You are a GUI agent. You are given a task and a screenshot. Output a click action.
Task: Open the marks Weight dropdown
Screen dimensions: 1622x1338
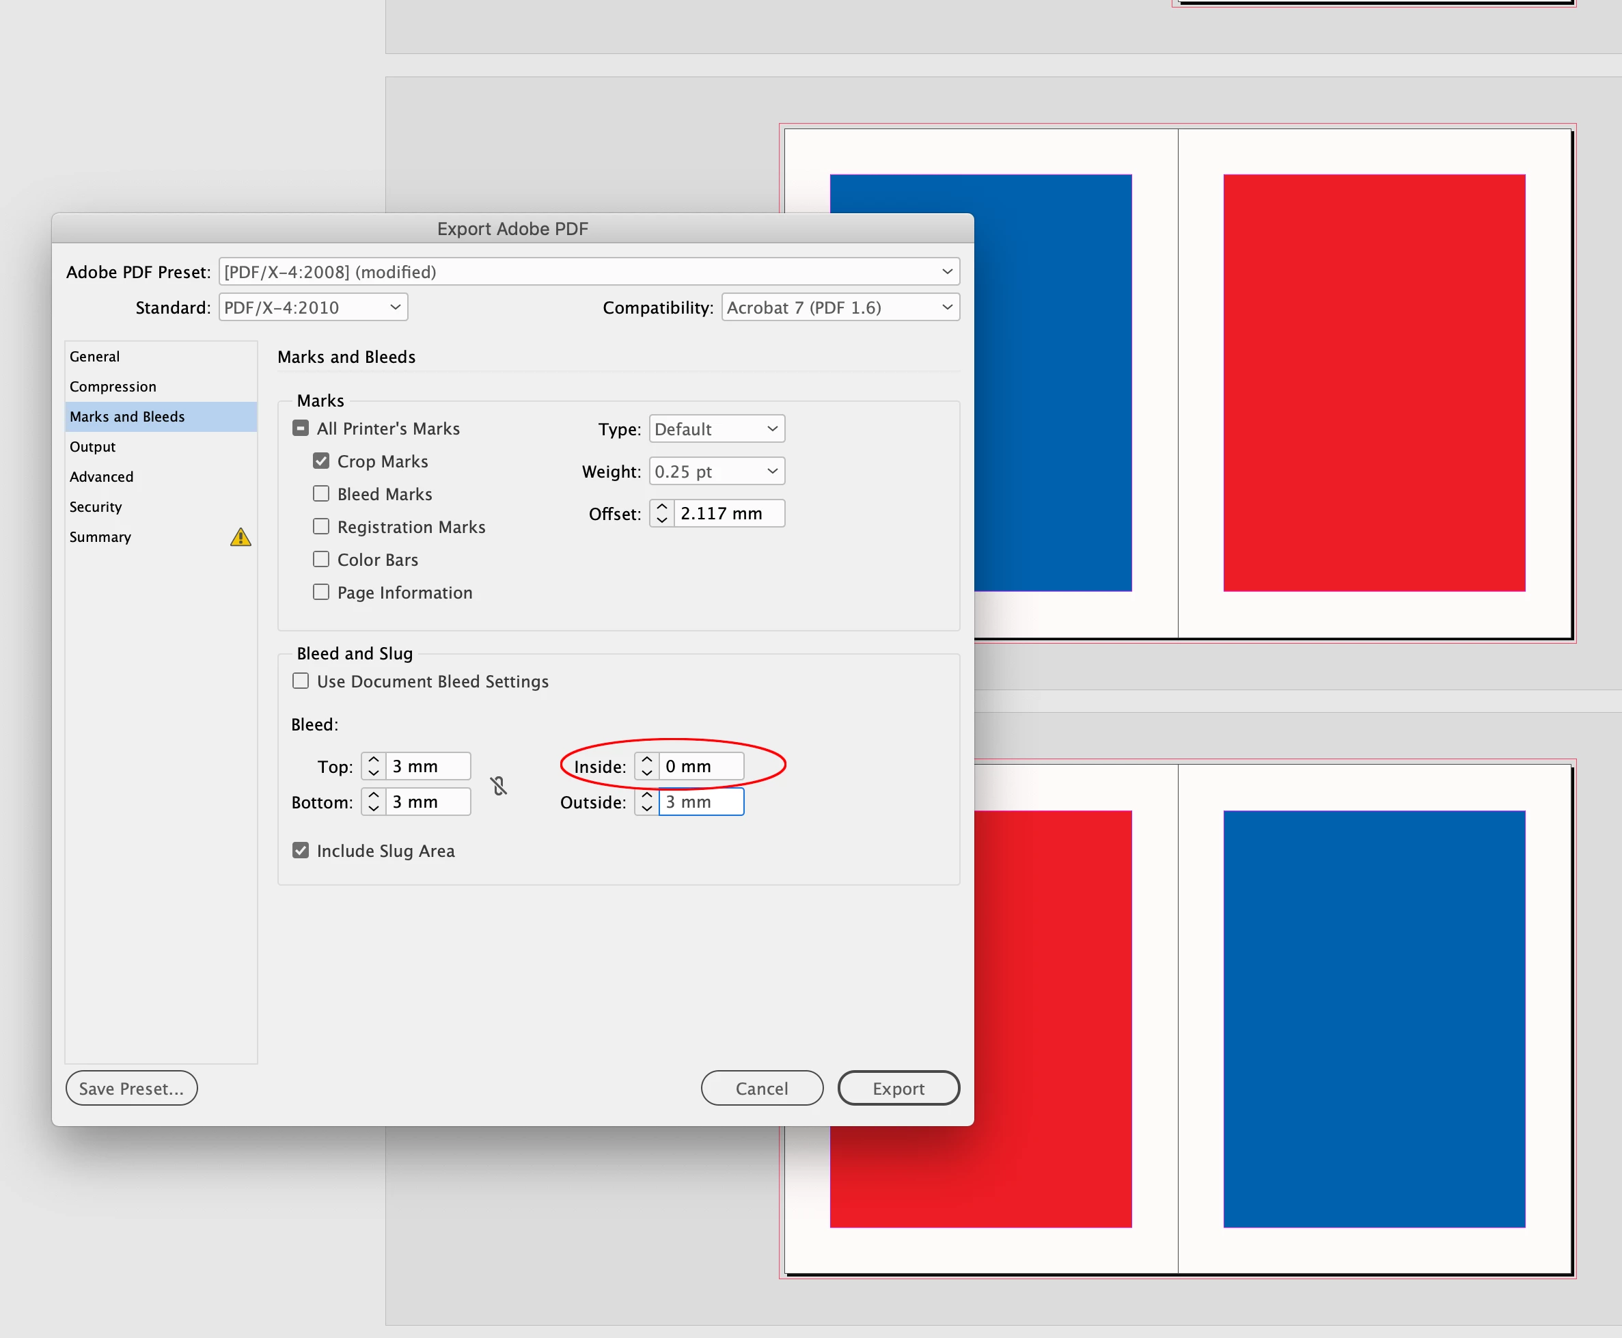click(x=717, y=472)
